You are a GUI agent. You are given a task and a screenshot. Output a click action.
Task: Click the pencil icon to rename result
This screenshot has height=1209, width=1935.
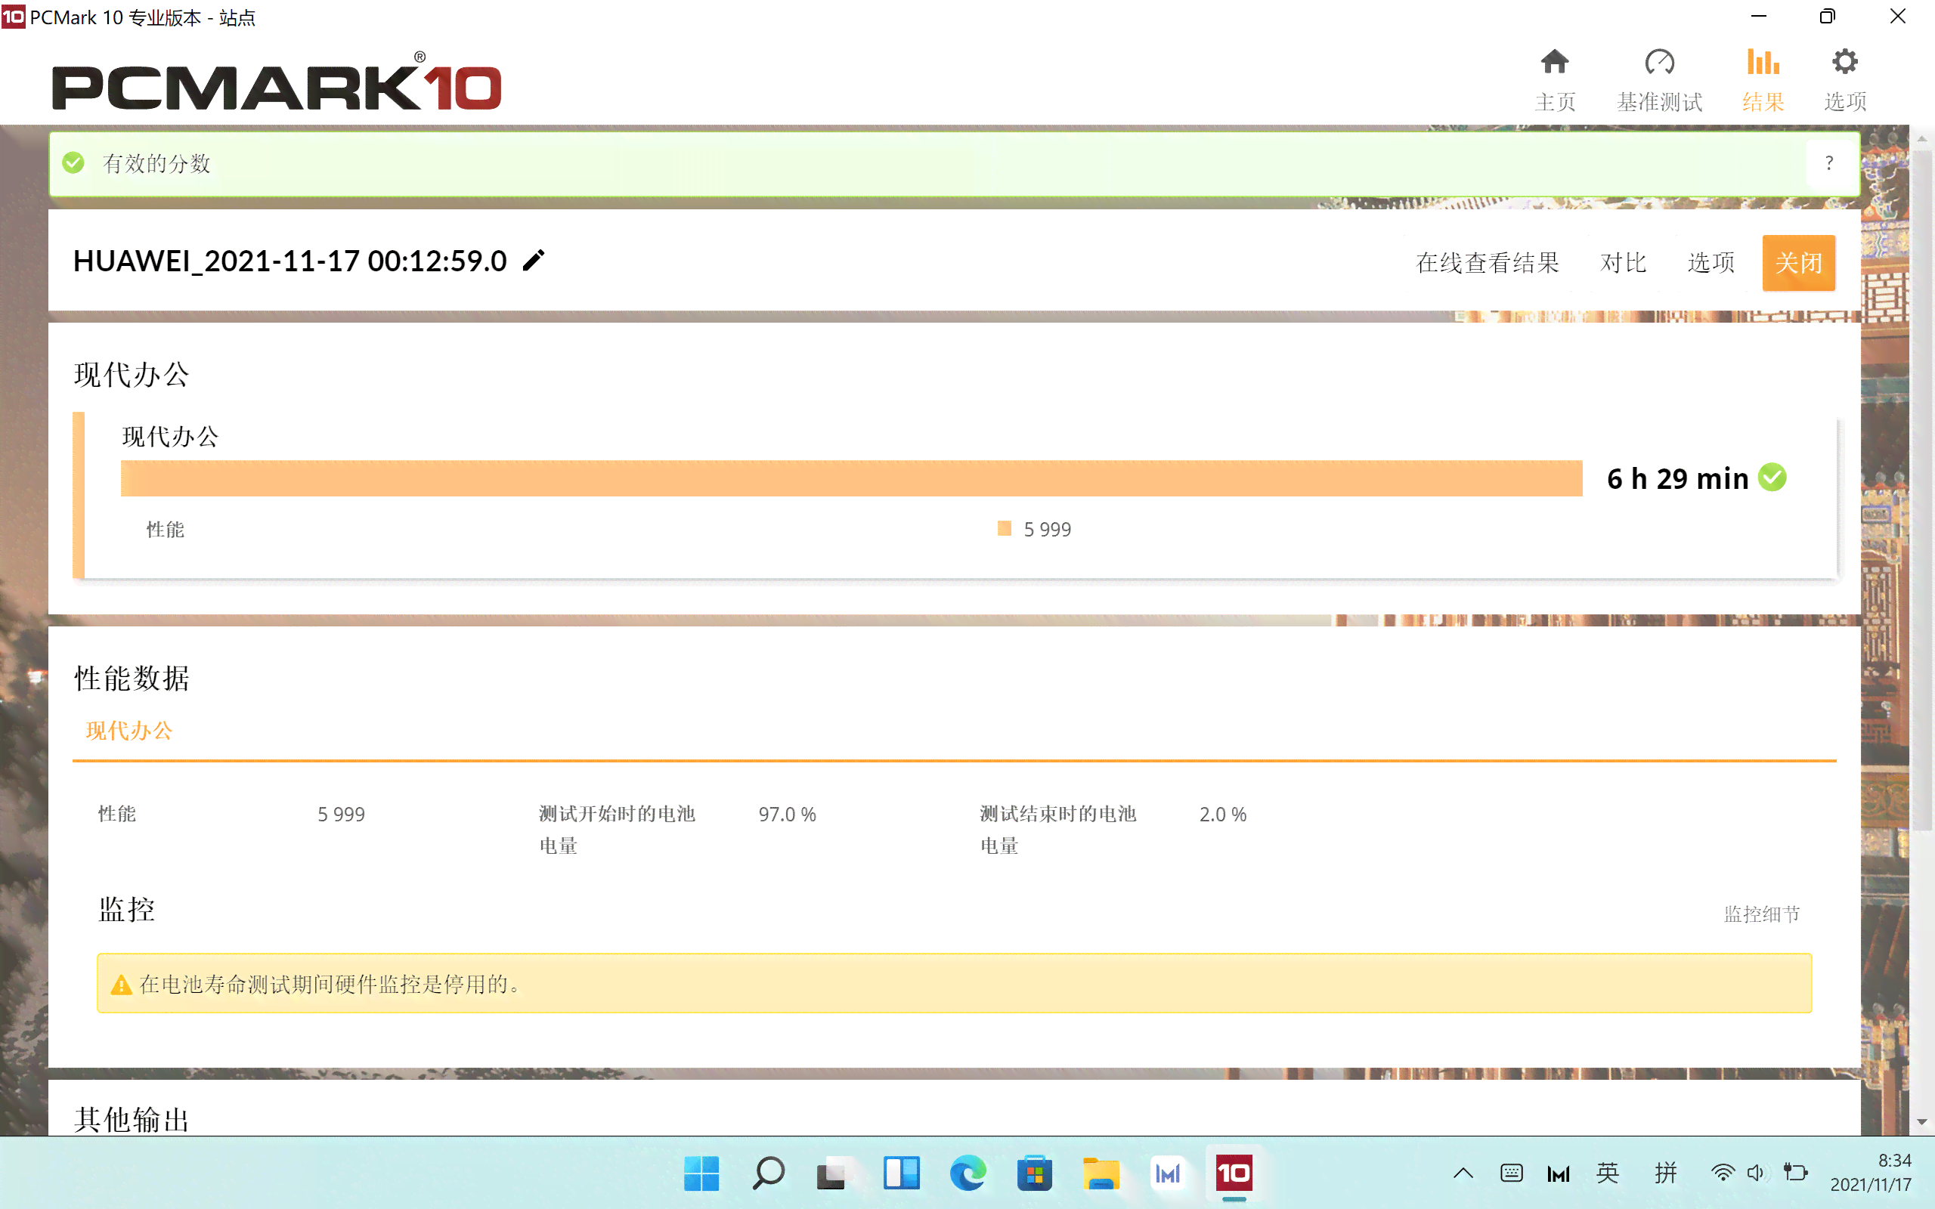click(x=534, y=261)
